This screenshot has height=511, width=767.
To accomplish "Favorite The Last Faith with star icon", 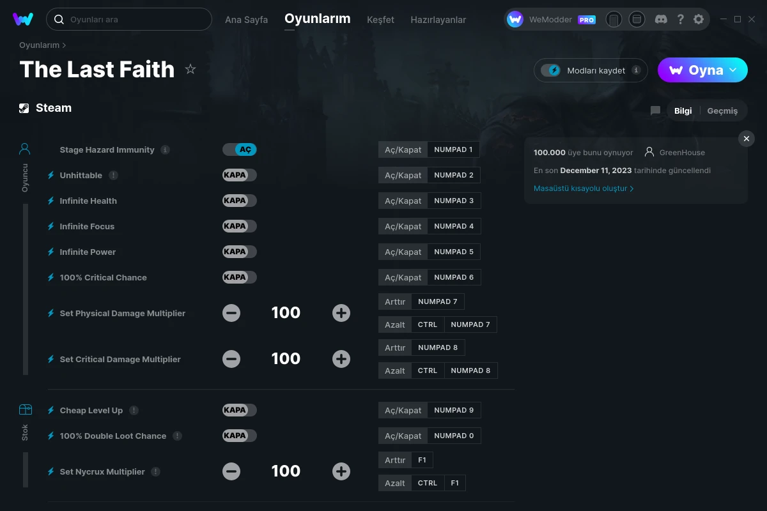I will tap(190, 69).
